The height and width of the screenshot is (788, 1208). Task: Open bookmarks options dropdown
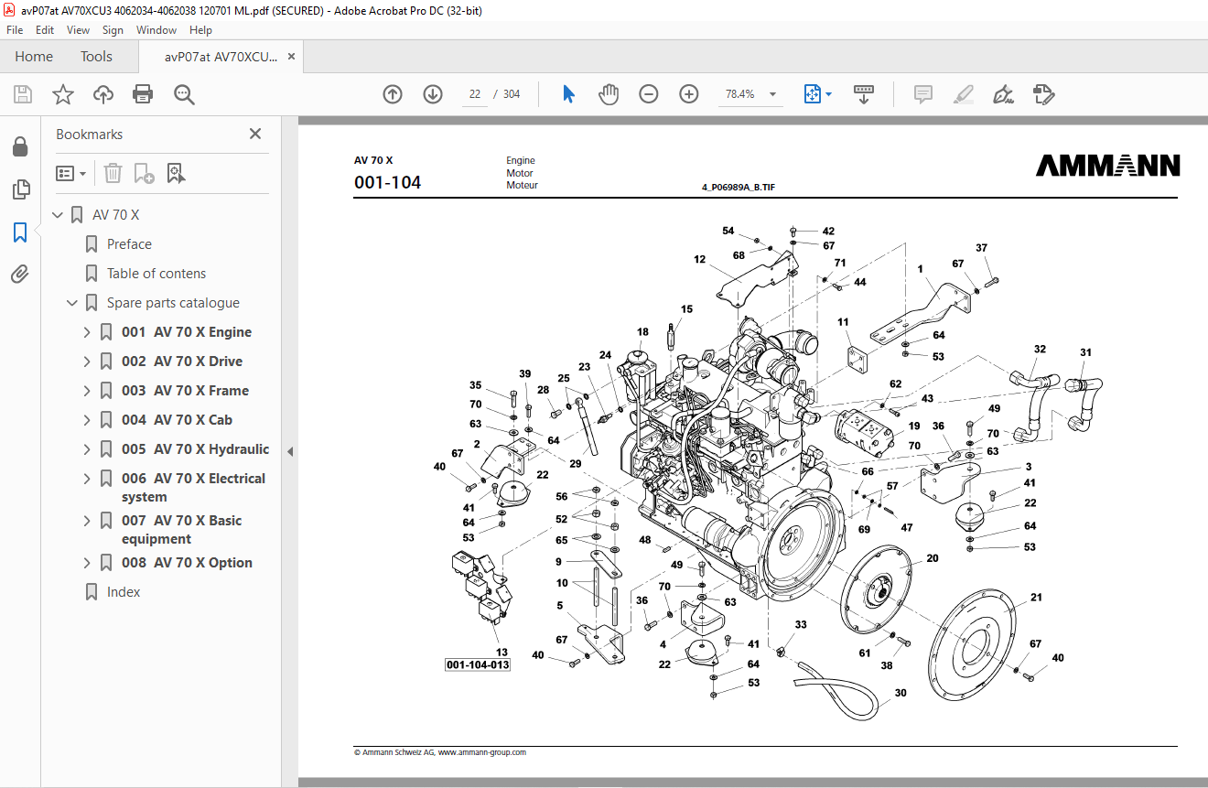[71, 173]
